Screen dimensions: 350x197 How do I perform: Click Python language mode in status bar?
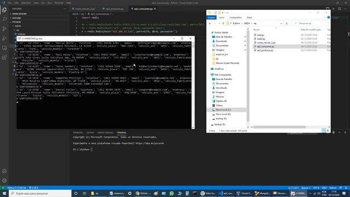[333, 188]
